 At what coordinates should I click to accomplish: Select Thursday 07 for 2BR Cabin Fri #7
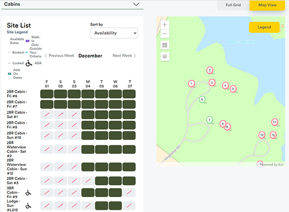click(130, 104)
